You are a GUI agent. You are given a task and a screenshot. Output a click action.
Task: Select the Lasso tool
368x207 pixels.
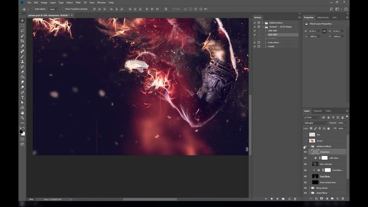[x=22, y=30]
